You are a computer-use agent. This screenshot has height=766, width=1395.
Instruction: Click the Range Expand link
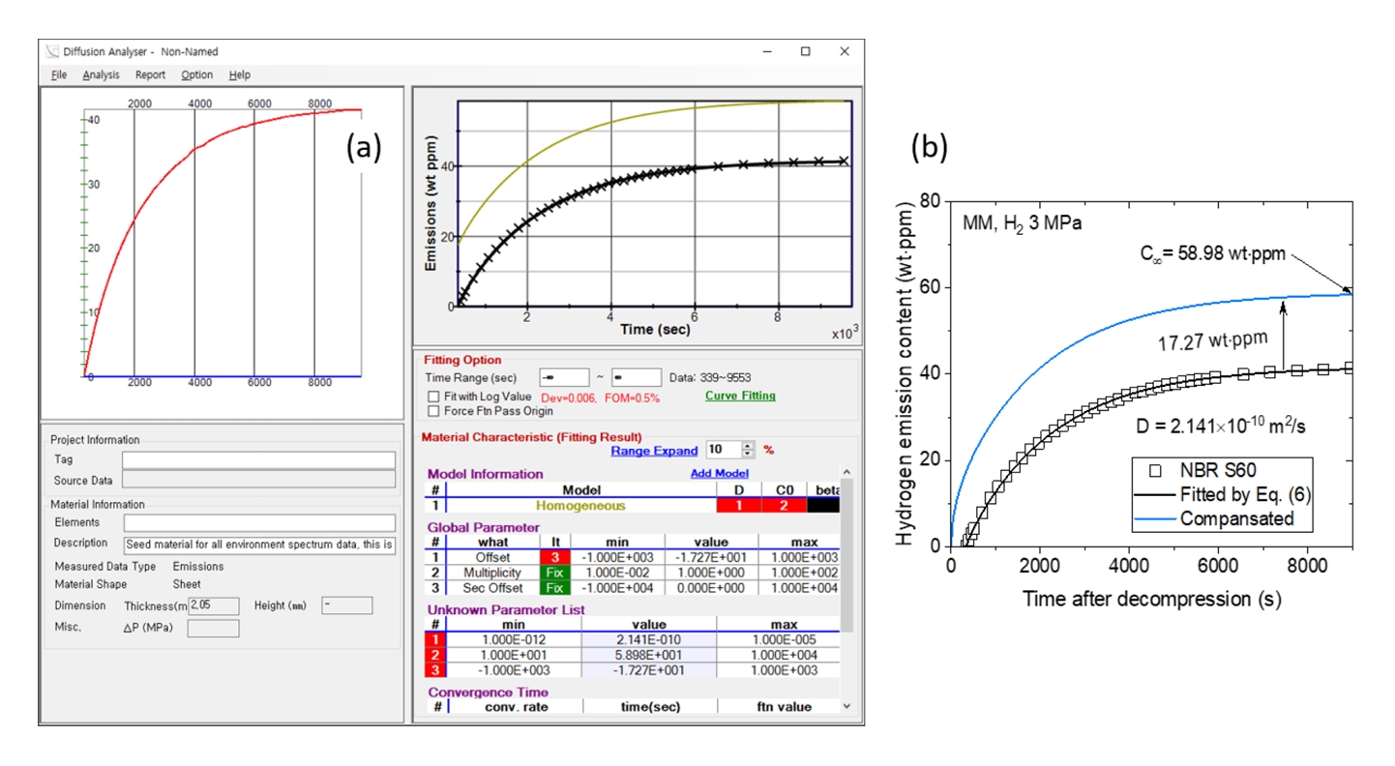click(654, 451)
